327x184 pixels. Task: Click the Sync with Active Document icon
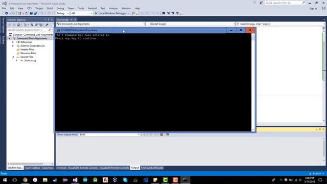pyautogui.click(x=32, y=25)
